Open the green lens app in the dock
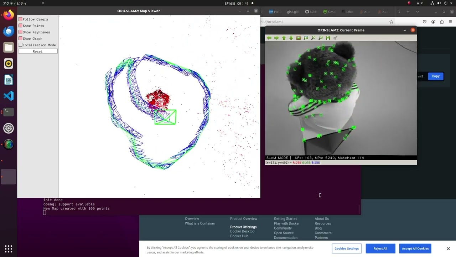Screen dimensions: 456x257 click(9, 144)
